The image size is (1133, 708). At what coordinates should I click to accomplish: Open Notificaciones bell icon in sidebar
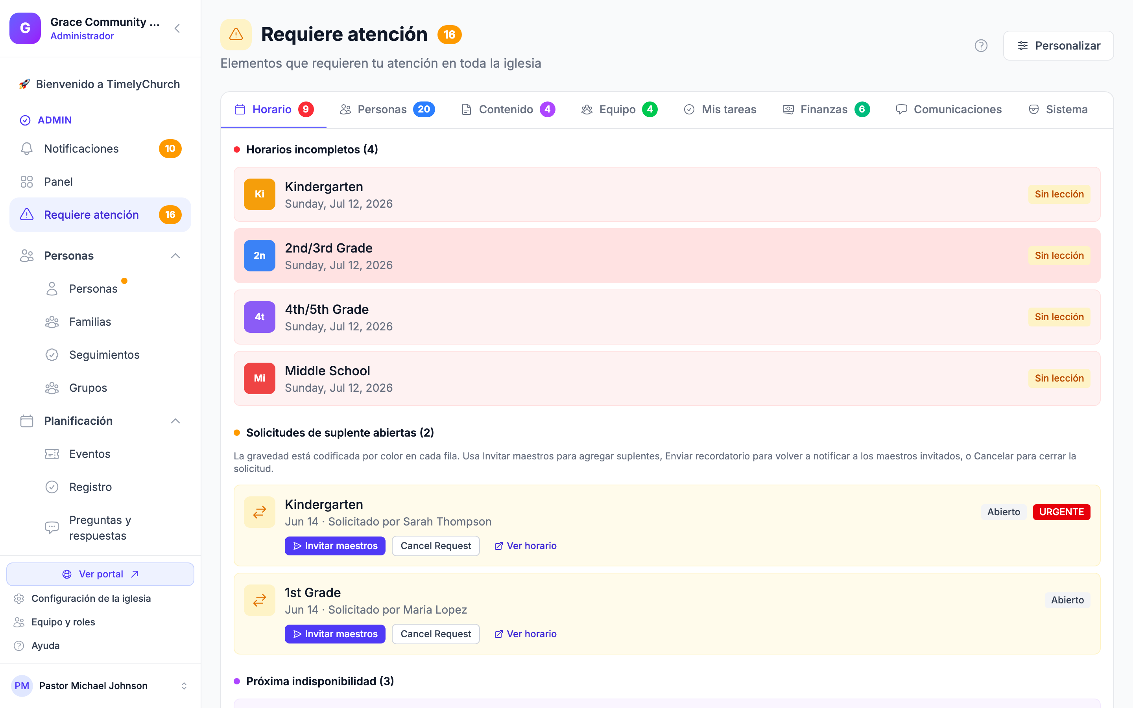coord(27,148)
